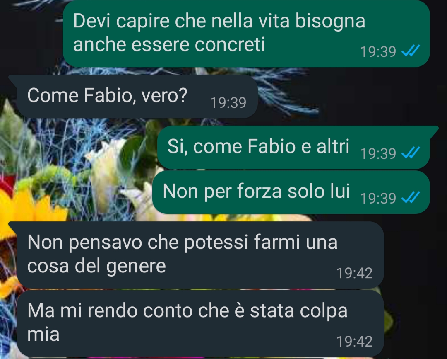Select the 'Ma mi rendo conto' message bubble

point(200,323)
